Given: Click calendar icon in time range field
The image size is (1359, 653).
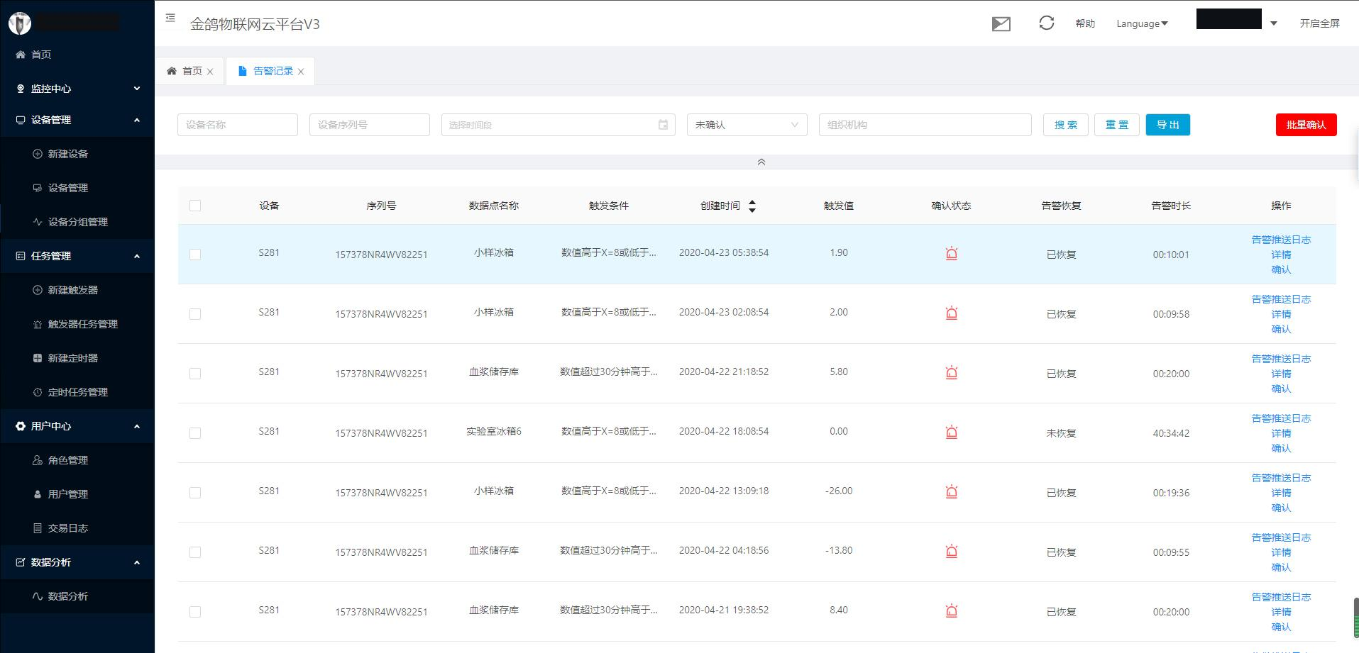Looking at the screenshot, I should pyautogui.click(x=663, y=125).
